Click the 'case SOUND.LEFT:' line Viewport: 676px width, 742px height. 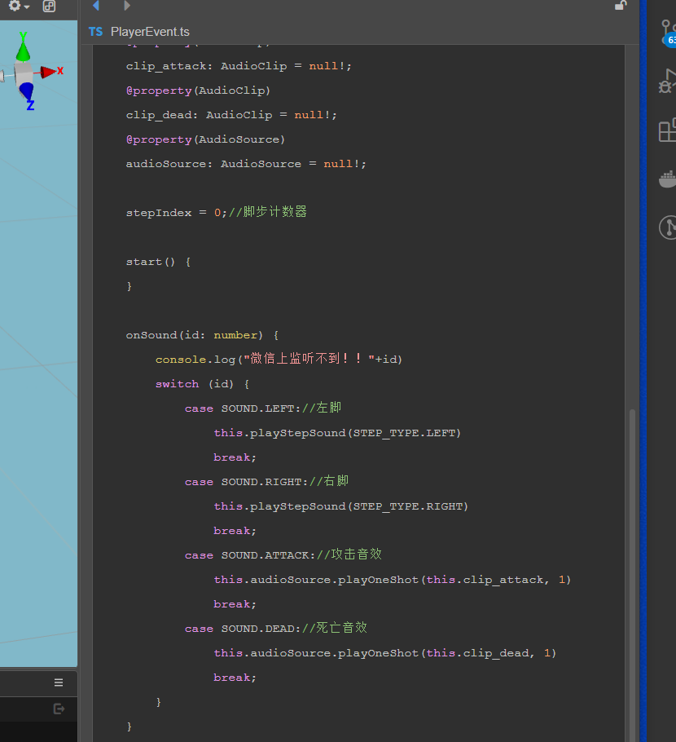coord(243,409)
